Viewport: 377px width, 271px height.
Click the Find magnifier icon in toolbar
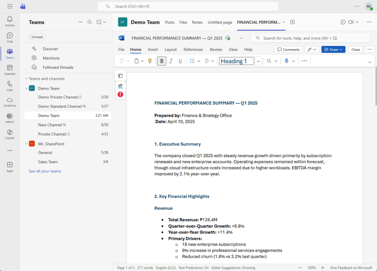(269, 61)
